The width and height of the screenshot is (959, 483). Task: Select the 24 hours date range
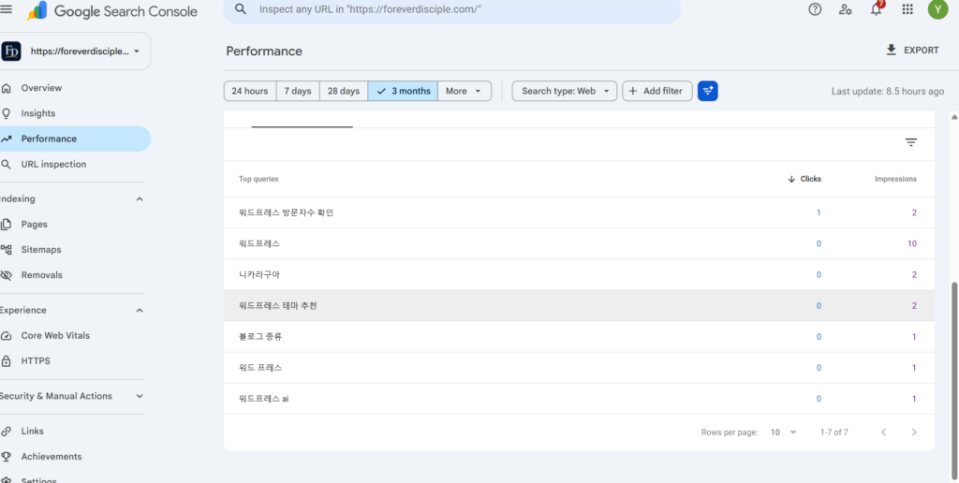[250, 91]
